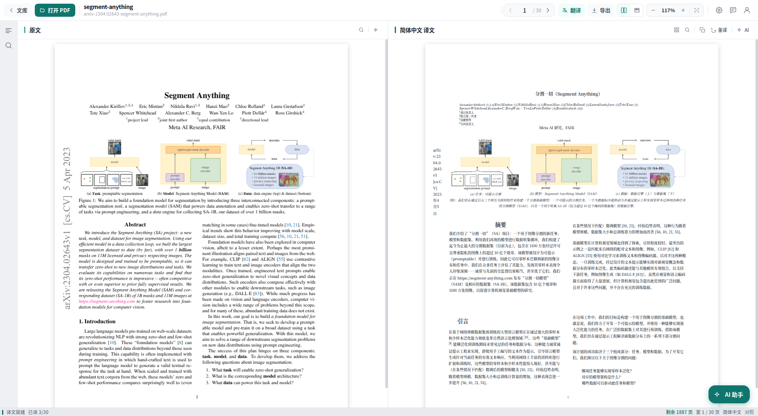This screenshot has height=416, width=758.
Task: Click 剩余 1887 页 remaining pages text
Action: pyautogui.click(x=679, y=412)
